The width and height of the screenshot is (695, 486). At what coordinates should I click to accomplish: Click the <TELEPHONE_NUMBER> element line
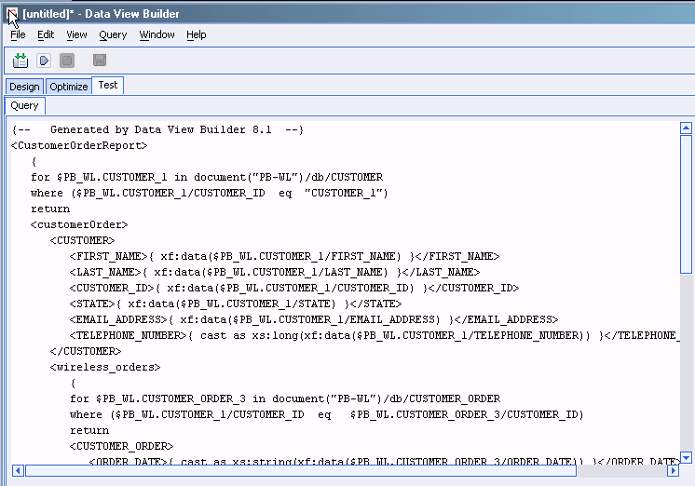375,336
